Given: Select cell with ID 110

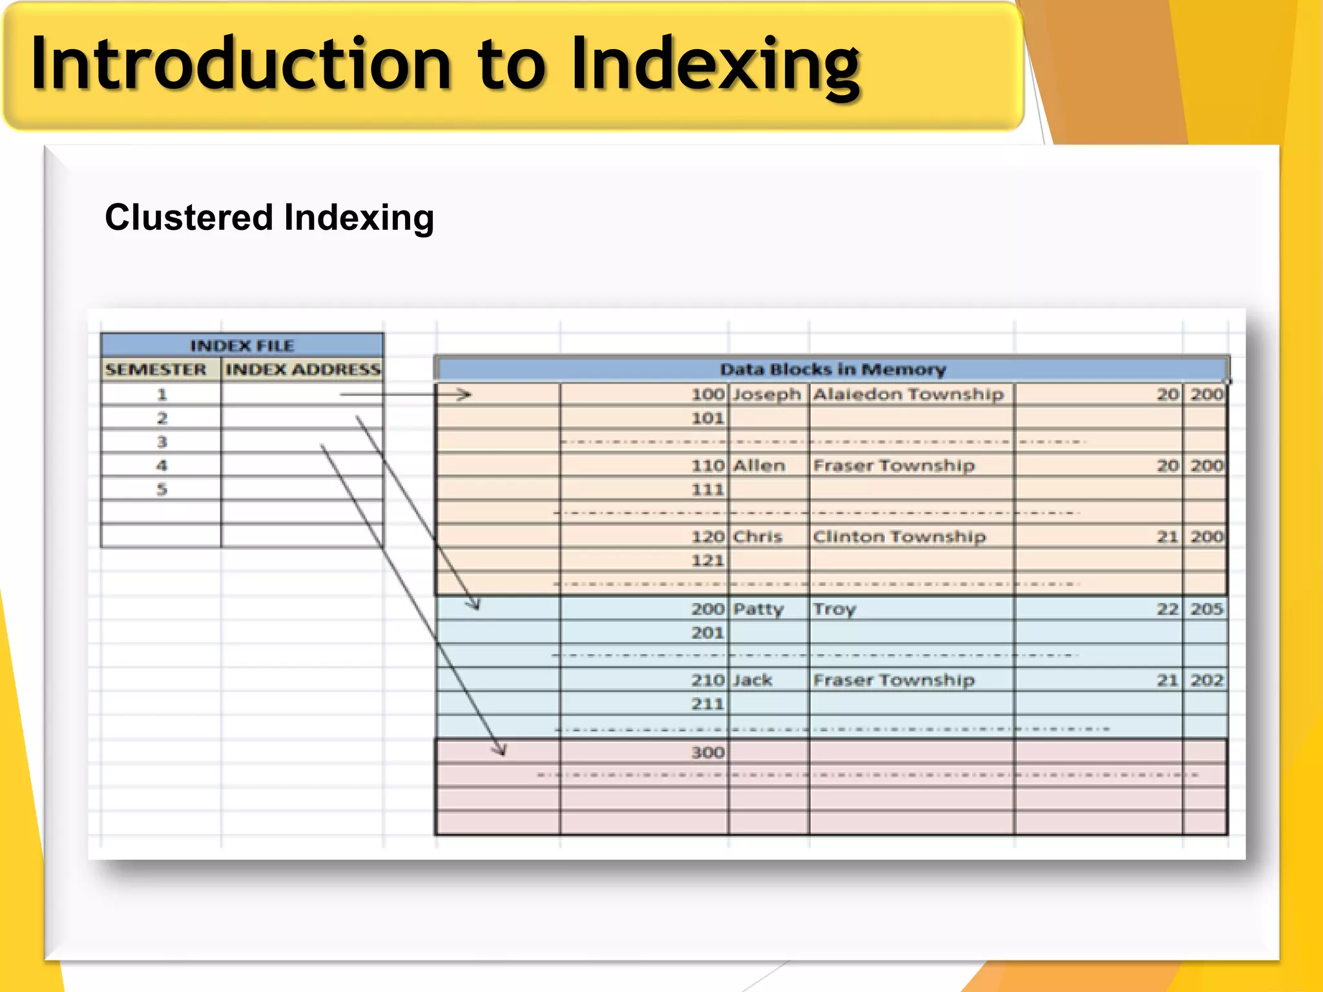Looking at the screenshot, I should pos(645,466).
